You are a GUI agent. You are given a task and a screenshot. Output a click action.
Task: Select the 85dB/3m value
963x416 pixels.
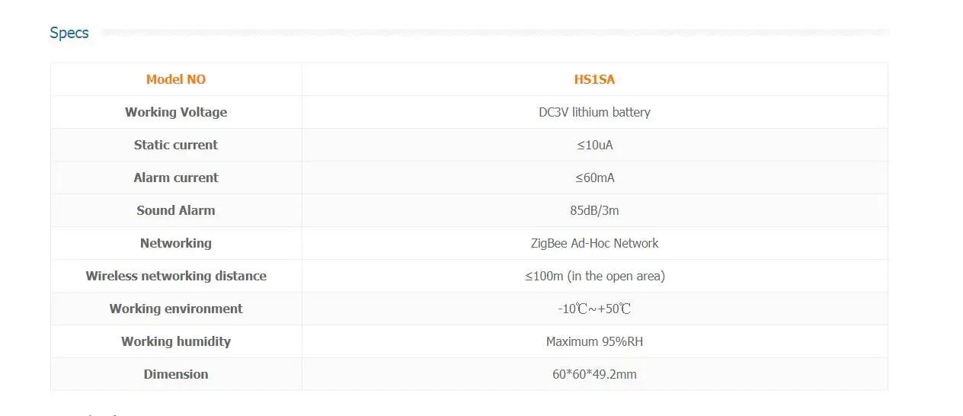[x=594, y=210]
